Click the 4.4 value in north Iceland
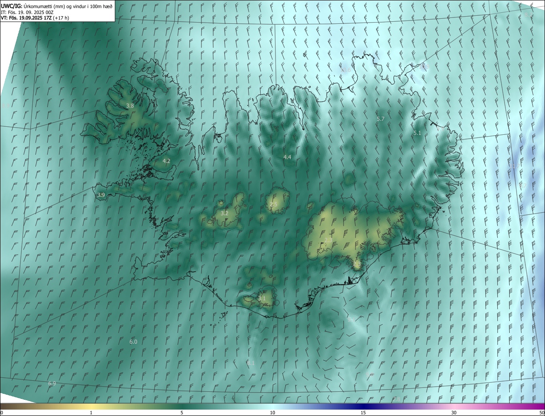The width and height of the screenshot is (545, 416). click(x=287, y=157)
